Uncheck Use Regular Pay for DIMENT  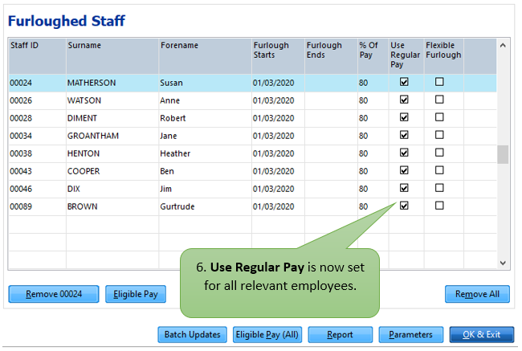[404, 117]
